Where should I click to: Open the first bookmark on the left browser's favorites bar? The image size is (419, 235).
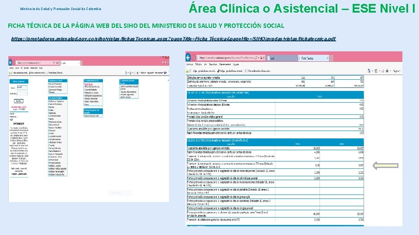point(20,73)
